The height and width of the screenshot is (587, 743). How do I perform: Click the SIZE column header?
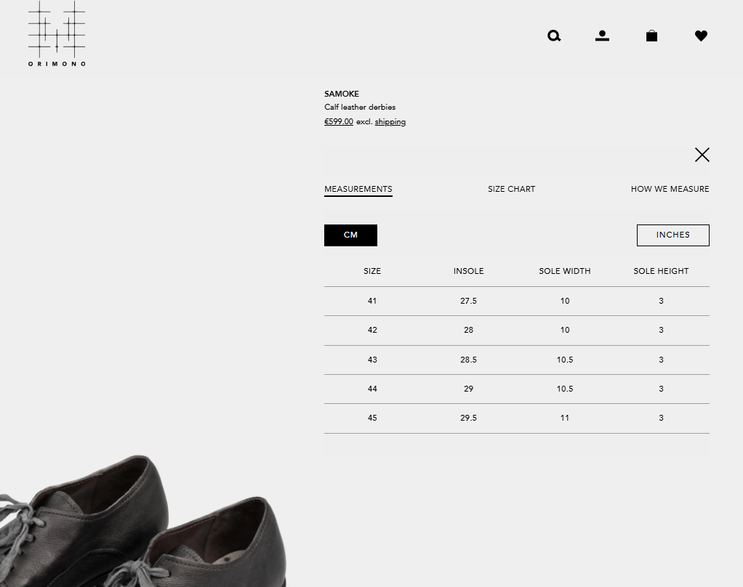(372, 271)
